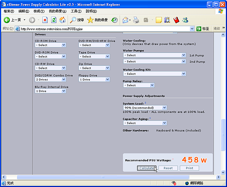This screenshot has height=187, width=227.
Task: Open the 工具 (Tools) menu
Action: (x=76, y=11)
